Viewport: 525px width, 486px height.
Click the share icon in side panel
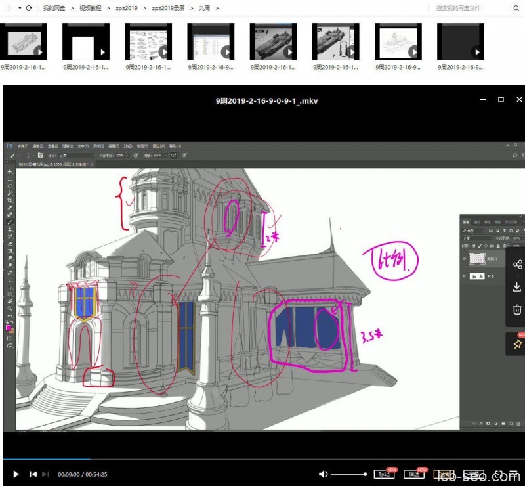coord(517,264)
